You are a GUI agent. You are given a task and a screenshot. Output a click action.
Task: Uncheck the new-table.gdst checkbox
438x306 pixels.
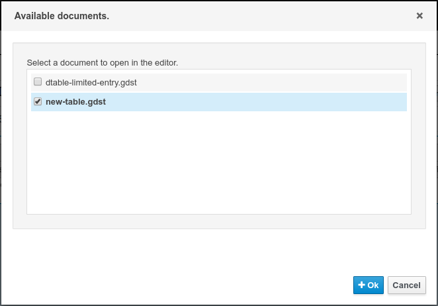38,102
